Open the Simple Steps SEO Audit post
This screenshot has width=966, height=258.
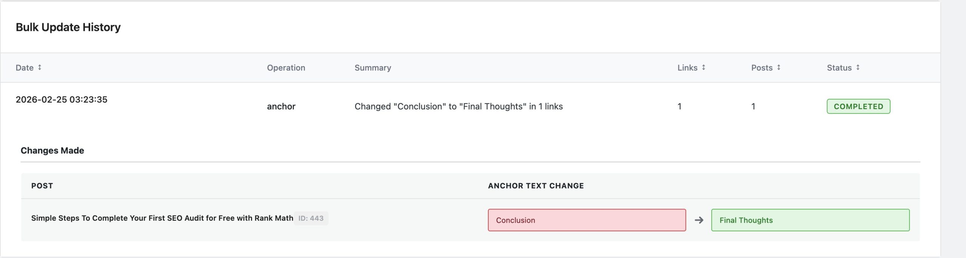[x=162, y=218]
